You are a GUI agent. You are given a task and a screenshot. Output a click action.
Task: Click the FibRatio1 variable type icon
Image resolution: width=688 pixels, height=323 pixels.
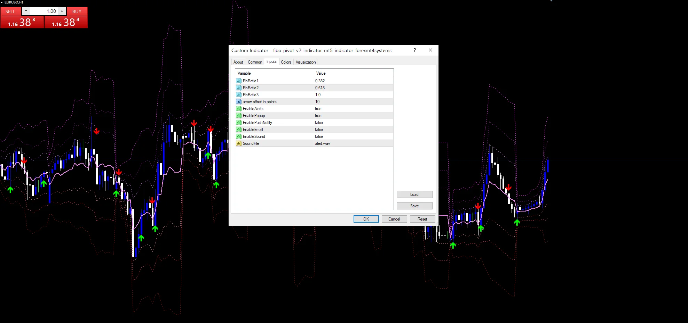(238, 81)
